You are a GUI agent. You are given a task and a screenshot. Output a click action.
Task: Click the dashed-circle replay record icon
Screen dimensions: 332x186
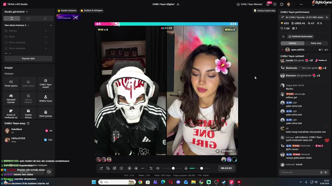click(x=136, y=168)
